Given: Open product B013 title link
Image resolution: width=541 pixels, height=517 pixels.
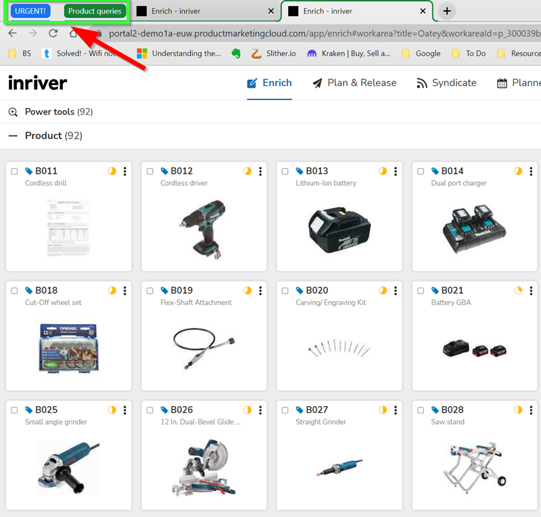Looking at the screenshot, I should click(x=316, y=171).
